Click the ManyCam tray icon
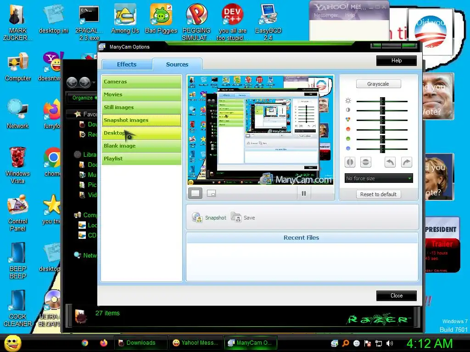The image size is (470, 352). 335,343
